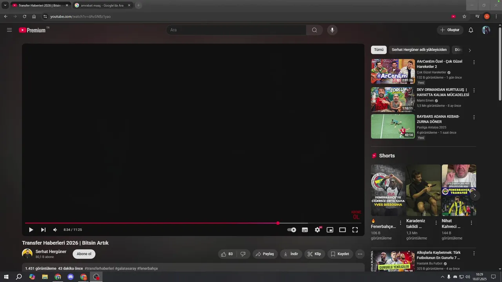Subscribe with Abone ol button
The image size is (502, 282).
[84, 254]
